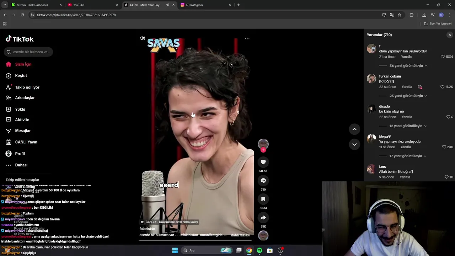Follow creator via red plus badge

263,150
